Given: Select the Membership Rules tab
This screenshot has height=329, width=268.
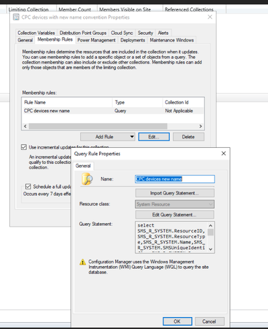Looking at the screenshot, I should coord(55,39).
